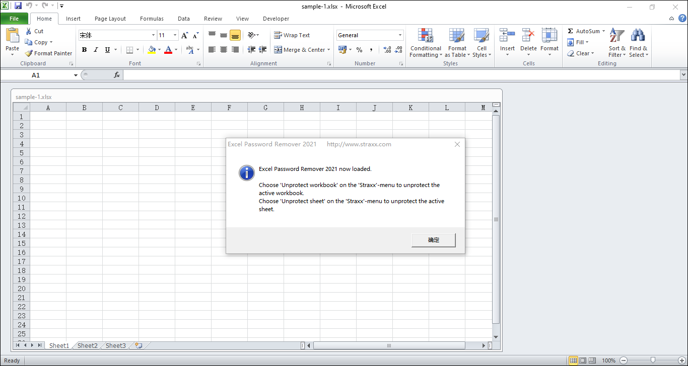
Task: Click the Insert Worksheet icon
Action: click(x=139, y=345)
